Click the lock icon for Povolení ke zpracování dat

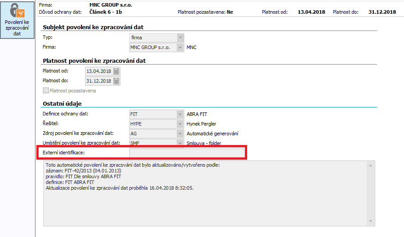[x=17, y=11]
